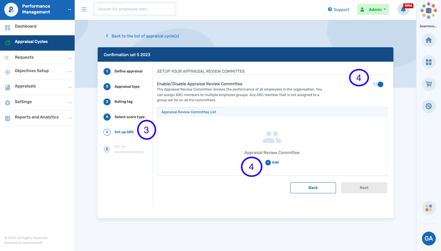Toggle the Appraisal Review Committee switch
Screen dimensions: 441x251
pos(378,84)
